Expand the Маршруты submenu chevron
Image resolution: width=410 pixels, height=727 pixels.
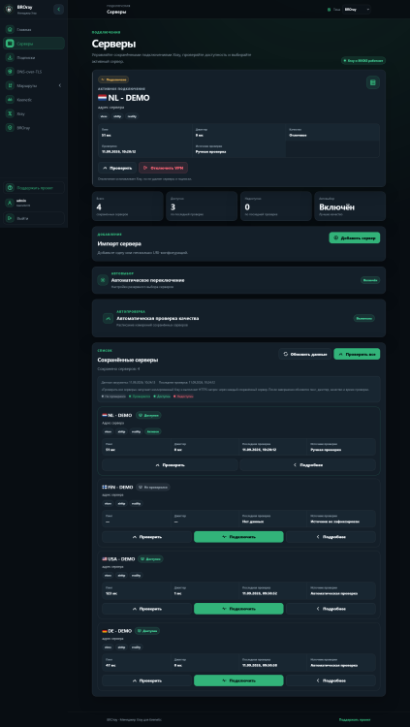(59, 85)
